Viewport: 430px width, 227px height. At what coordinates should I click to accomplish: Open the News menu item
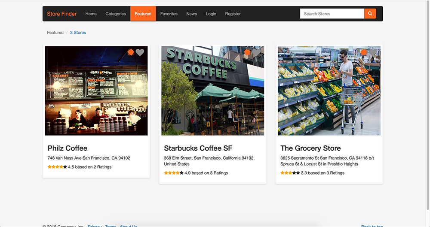[192, 14]
